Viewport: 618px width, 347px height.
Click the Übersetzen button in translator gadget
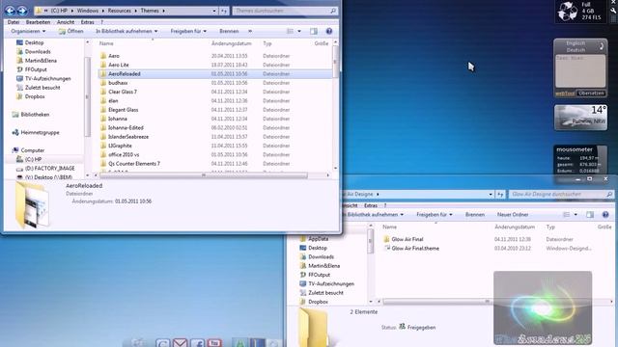click(591, 93)
